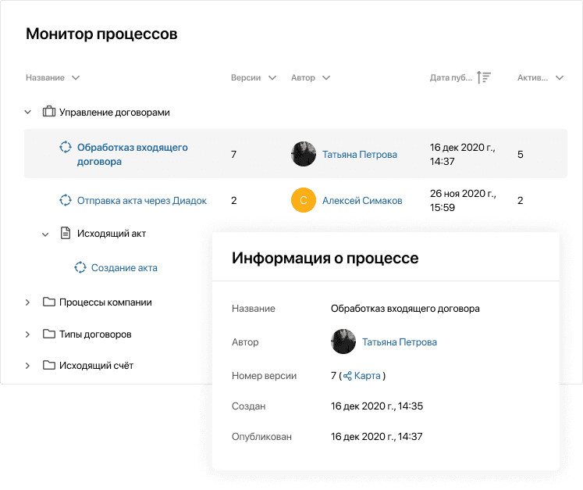Click the sort icon in Дата публикации column

484,77
